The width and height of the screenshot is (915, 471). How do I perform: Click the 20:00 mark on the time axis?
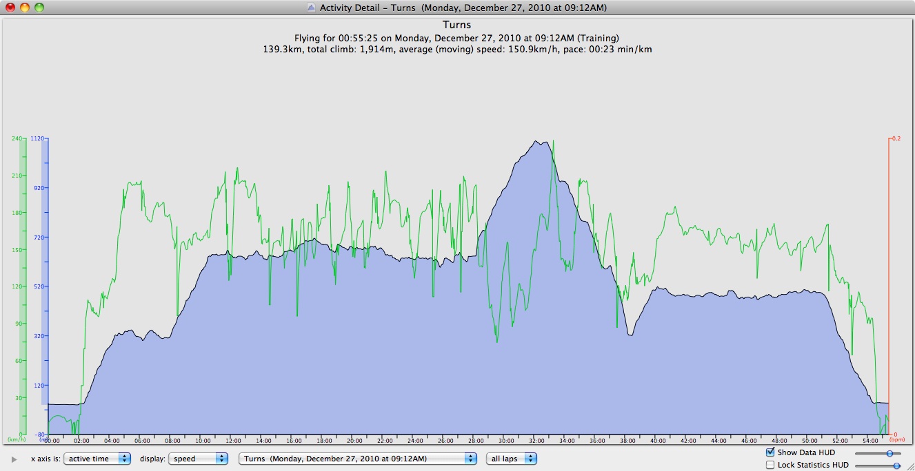click(354, 440)
